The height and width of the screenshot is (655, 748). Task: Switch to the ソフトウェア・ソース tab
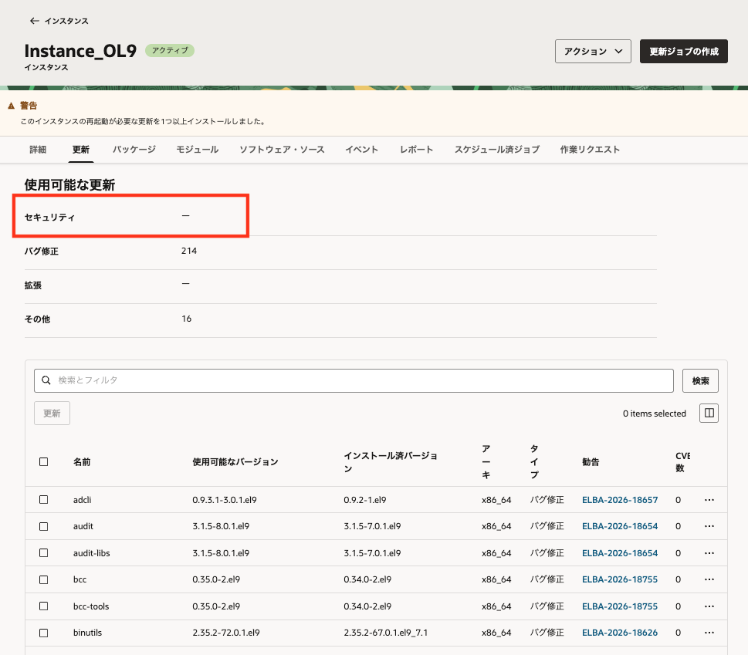tap(282, 150)
